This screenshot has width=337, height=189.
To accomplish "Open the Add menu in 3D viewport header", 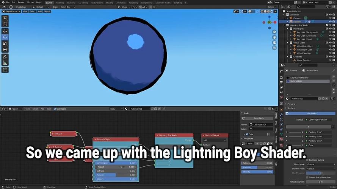I will [x=40, y=11].
